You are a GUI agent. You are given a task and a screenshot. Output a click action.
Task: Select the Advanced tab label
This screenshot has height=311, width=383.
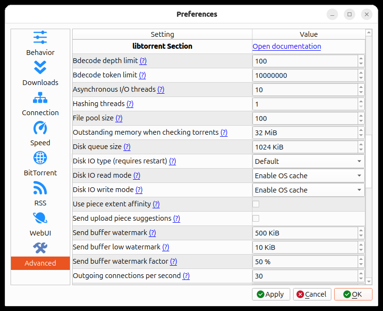[40, 263]
